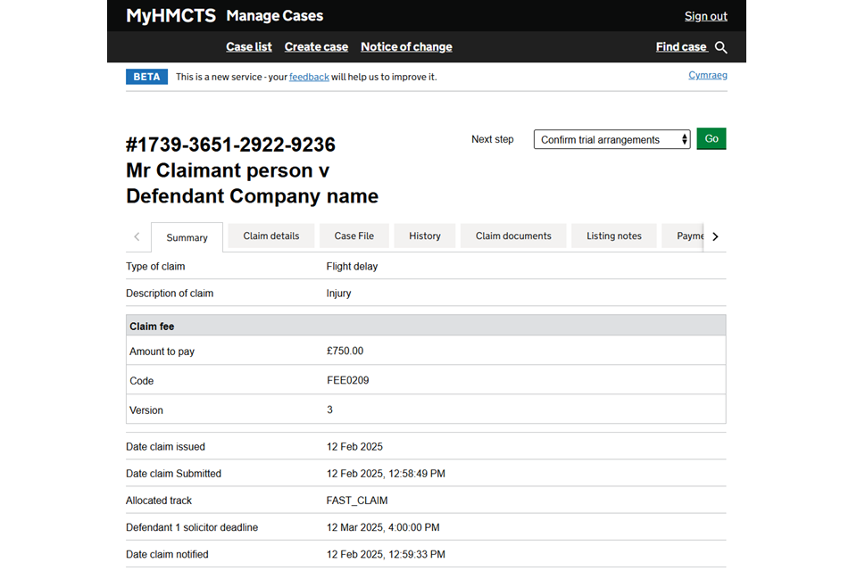Open Notice of change
The width and height of the screenshot is (857, 571).
[406, 46]
